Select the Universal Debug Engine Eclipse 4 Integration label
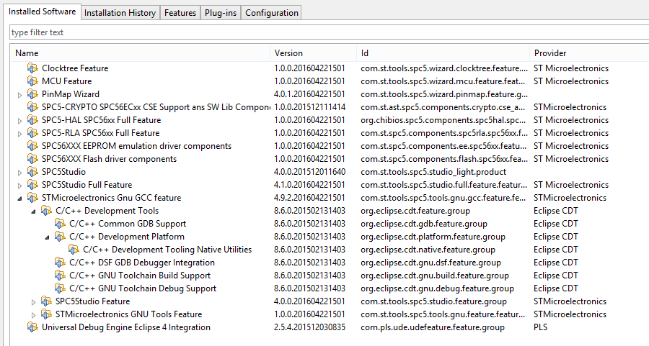649x346 pixels. [x=125, y=327]
